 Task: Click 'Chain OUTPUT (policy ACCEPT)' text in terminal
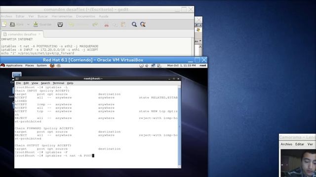pos(43,146)
